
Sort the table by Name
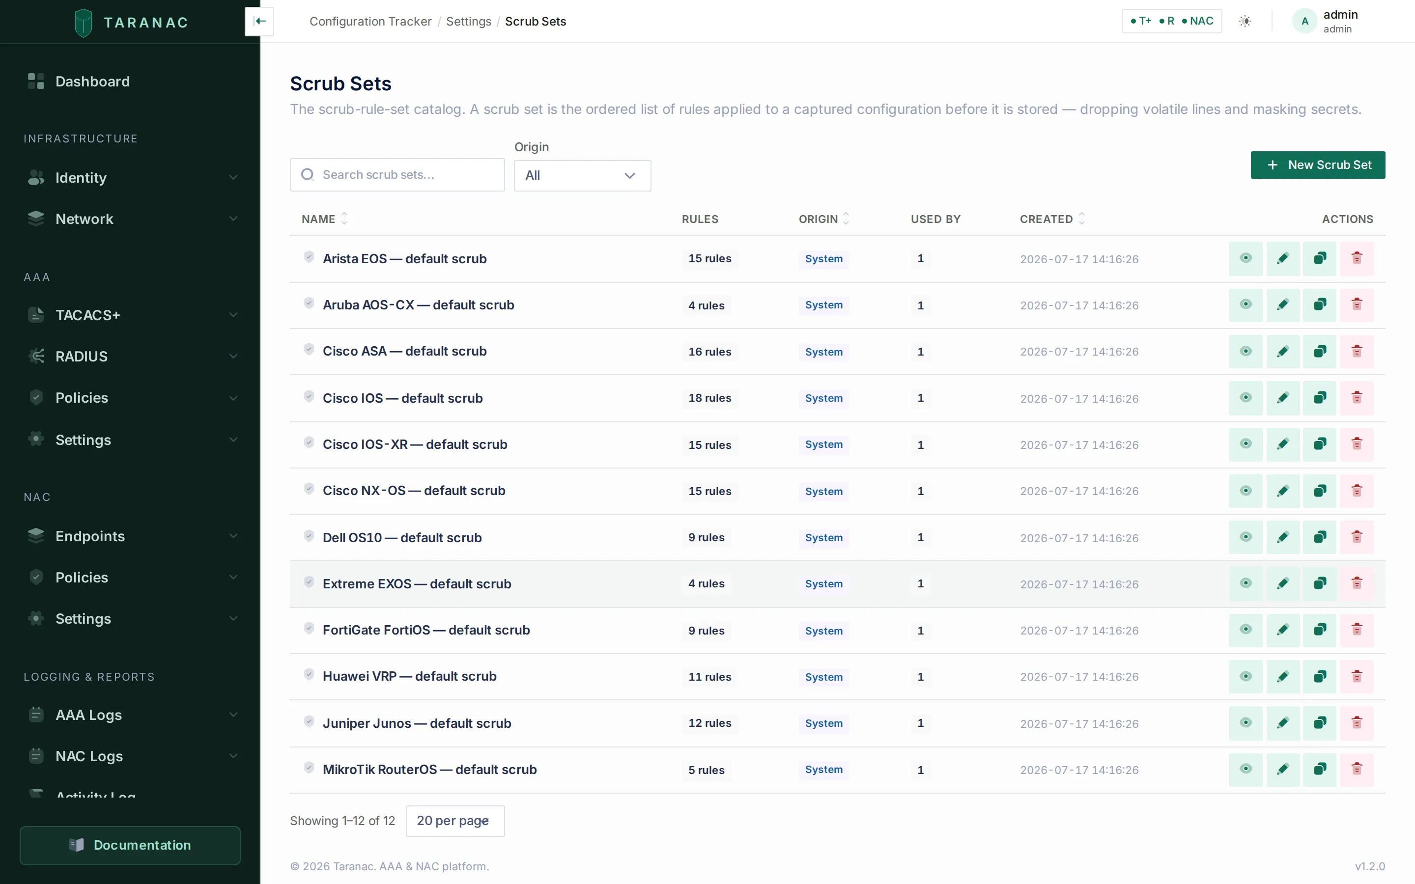[324, 219]
